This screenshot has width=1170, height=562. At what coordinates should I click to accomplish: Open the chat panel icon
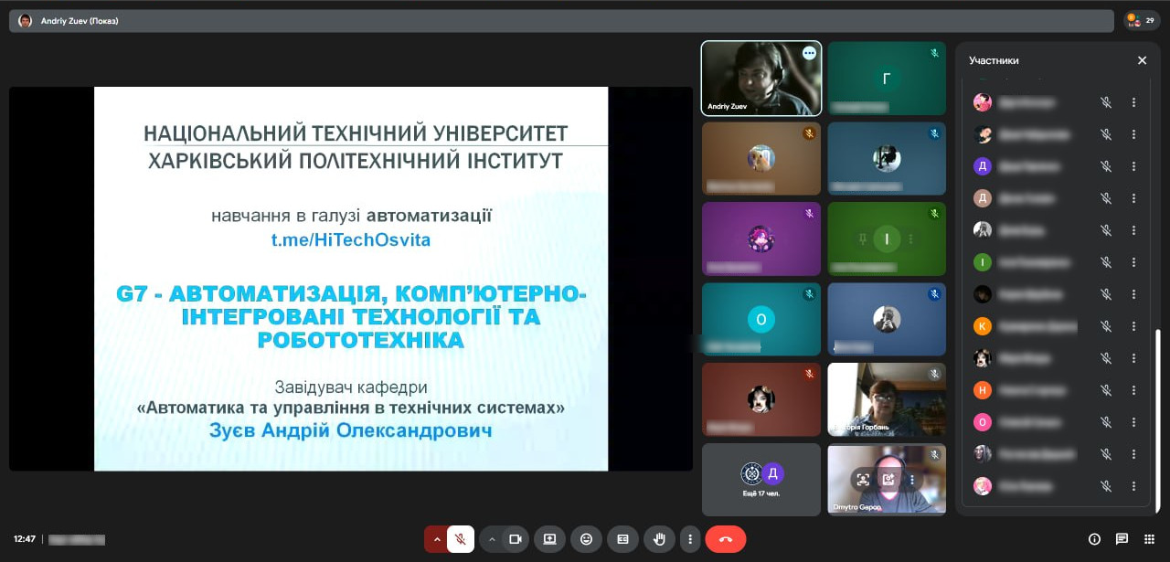1122,539
